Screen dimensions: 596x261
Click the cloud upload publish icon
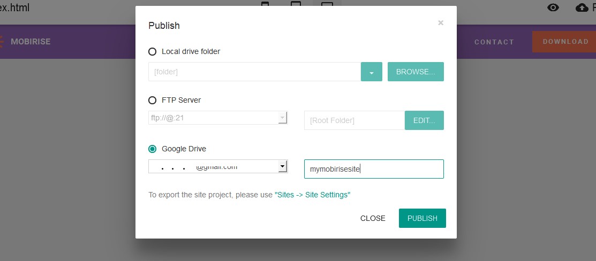(582, 7)
